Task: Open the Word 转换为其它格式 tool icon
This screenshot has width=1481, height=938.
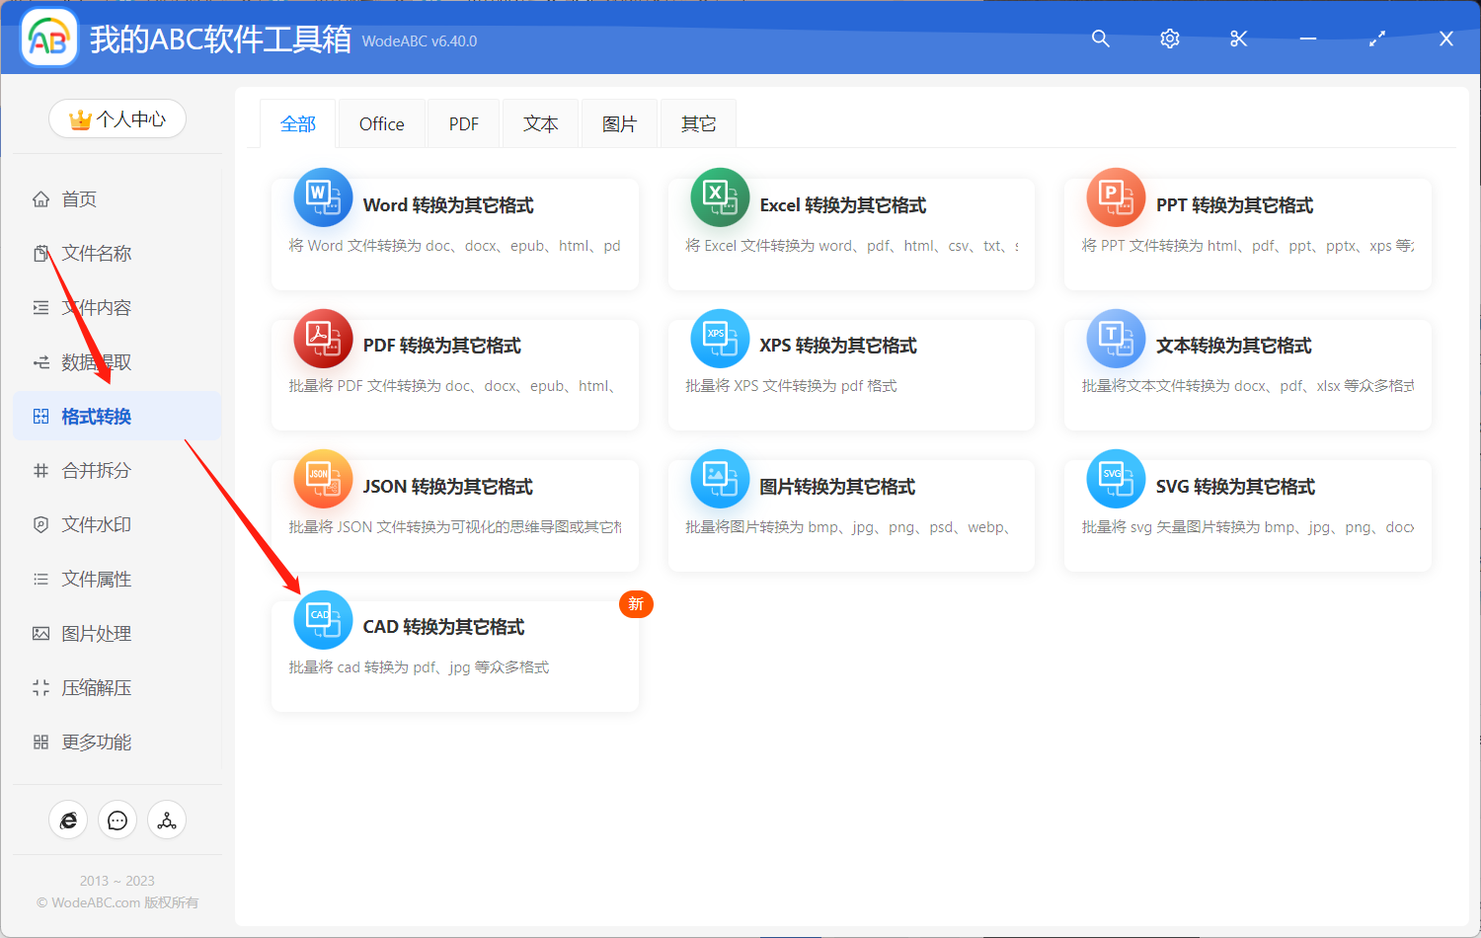Action: tap(323, 197)
